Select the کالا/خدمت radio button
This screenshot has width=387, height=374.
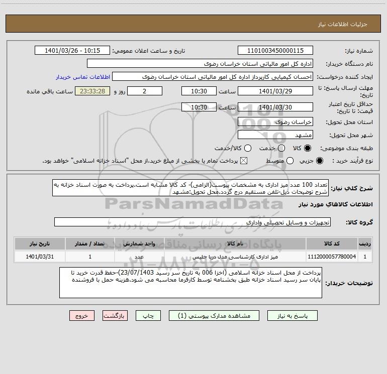(248, 148)
